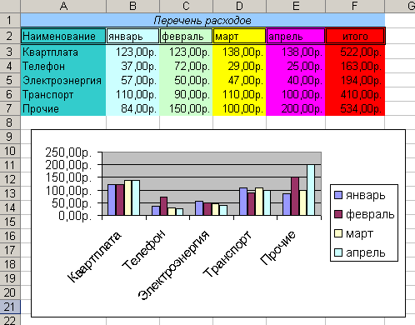The height and width of the screenshot is (325, 415).
Task: Click chart axis label 'Квартплата'
Action: 94,257
